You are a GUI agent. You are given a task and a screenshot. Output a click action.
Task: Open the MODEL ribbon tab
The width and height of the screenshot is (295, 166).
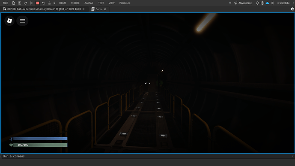point(75,3)
